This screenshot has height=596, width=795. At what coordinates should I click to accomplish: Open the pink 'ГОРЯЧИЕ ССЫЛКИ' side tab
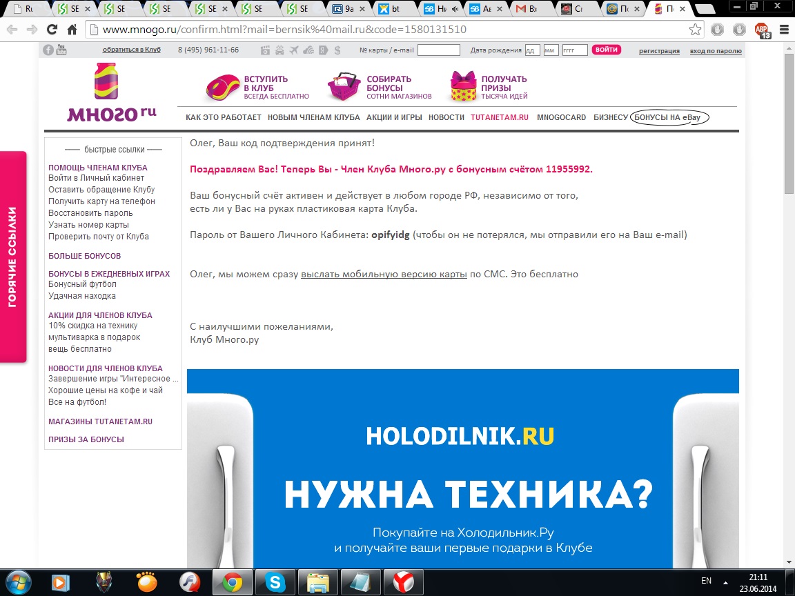[12, 257]
